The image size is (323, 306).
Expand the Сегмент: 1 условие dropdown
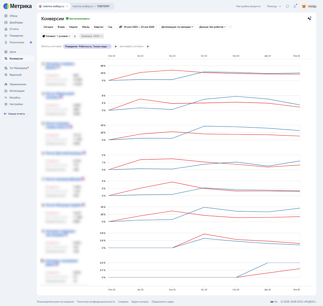[x=57, y=36]
